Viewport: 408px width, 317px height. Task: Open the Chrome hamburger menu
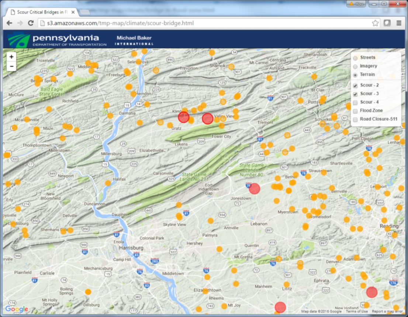tap(399, 23)
